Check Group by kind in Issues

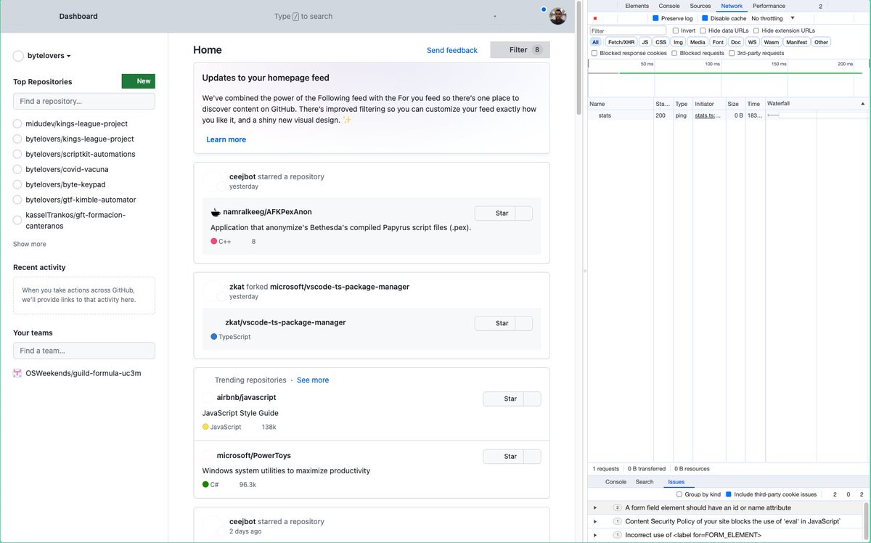[x=679, y=494]
